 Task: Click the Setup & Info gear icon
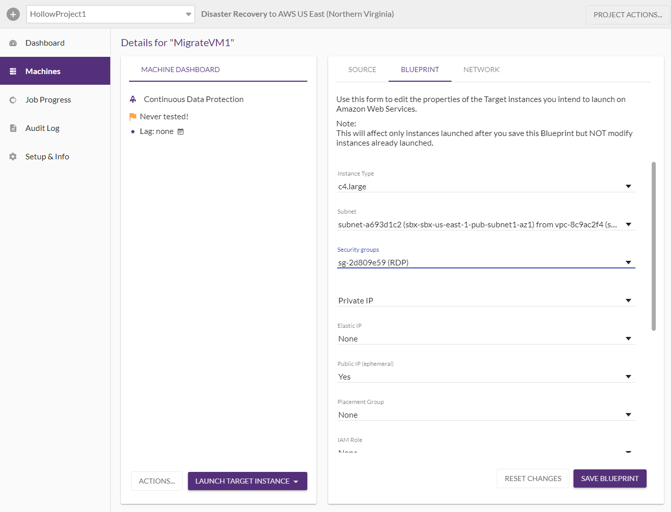click(13, 157)
